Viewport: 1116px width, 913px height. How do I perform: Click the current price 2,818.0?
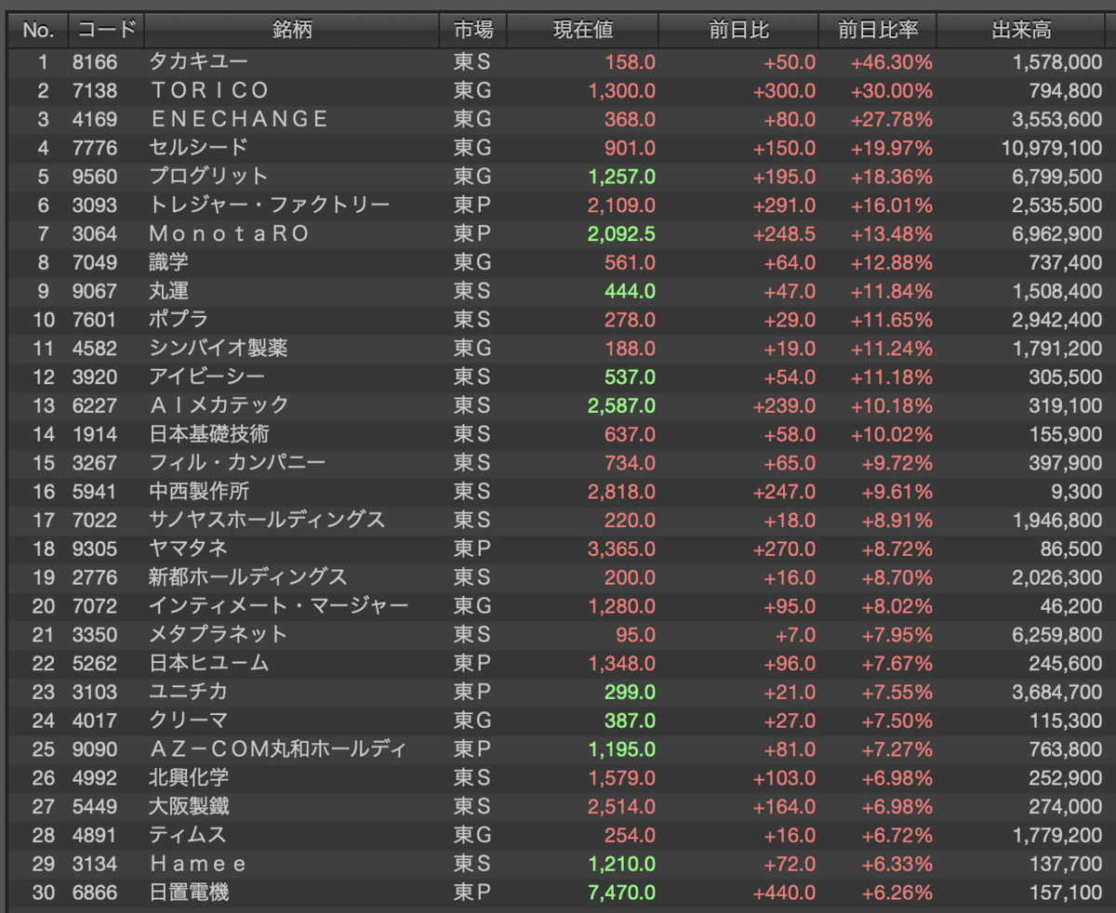[x=621, y=492]
